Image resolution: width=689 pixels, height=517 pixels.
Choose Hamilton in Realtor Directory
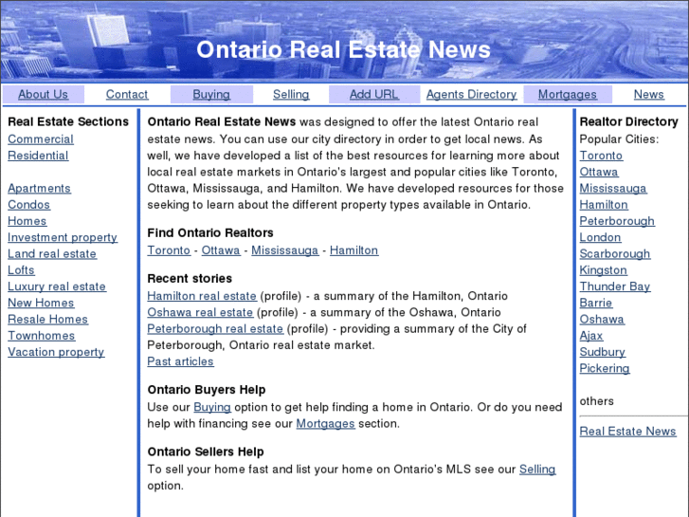pos(604,205)
